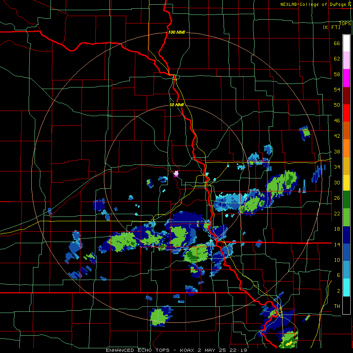The image size is (353, 353).
Task: Select the '46' legend value
Action: (x=337, y=121)
